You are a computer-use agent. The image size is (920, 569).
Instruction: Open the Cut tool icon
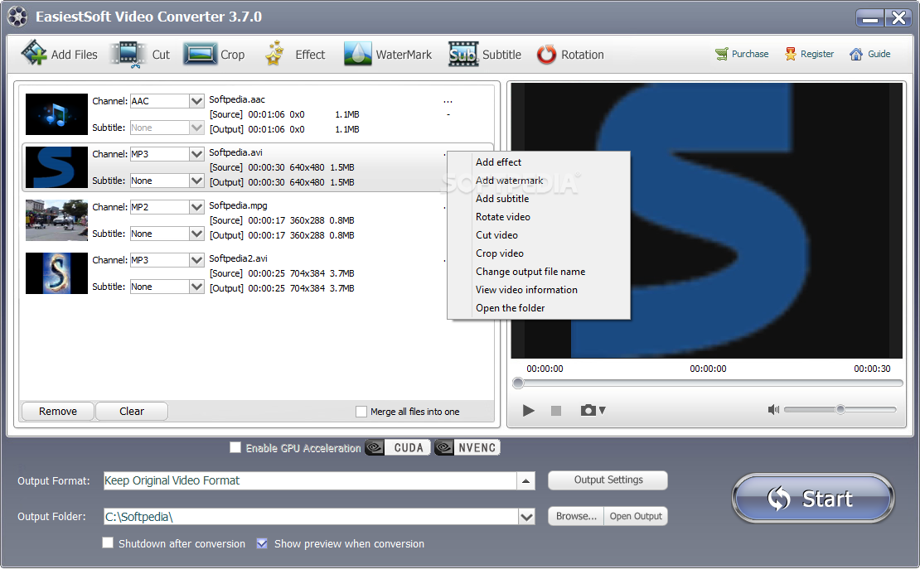point(128,55)
